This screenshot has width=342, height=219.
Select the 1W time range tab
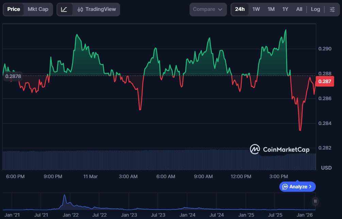256,10
